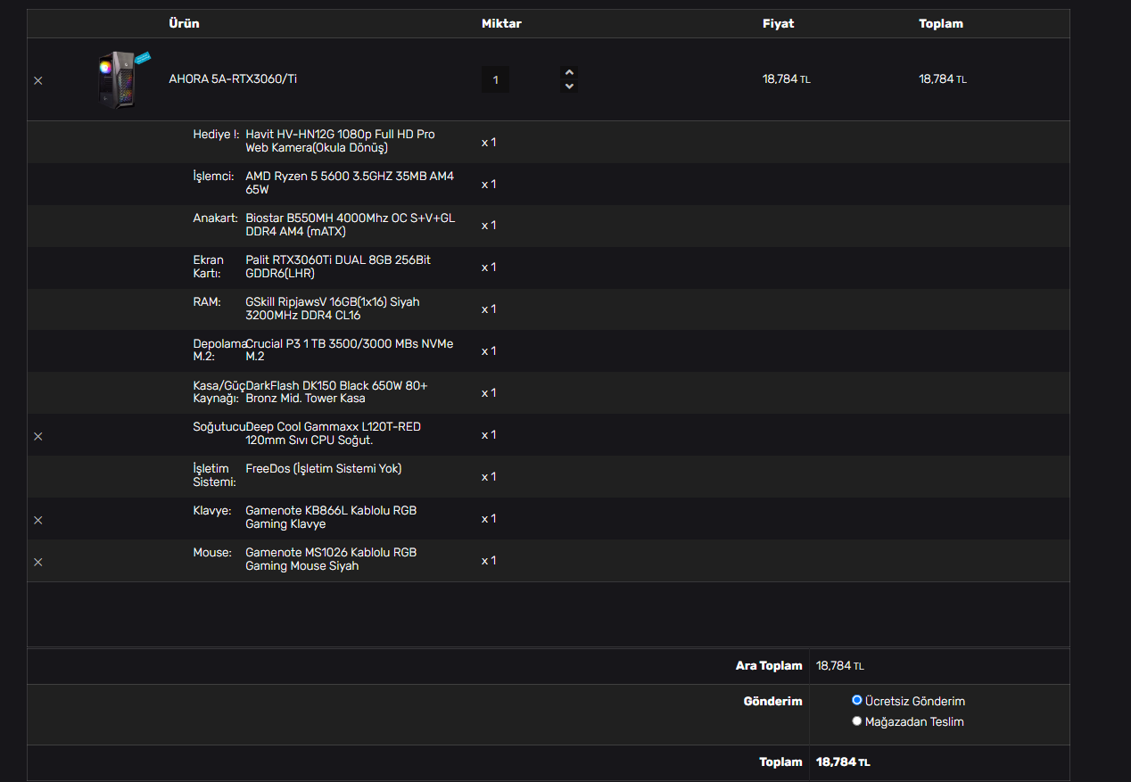This screenshot has height=782, width=1131.
Task: Click the Palit RTX3060Ti graphics card text
Action: click(337, 267)
